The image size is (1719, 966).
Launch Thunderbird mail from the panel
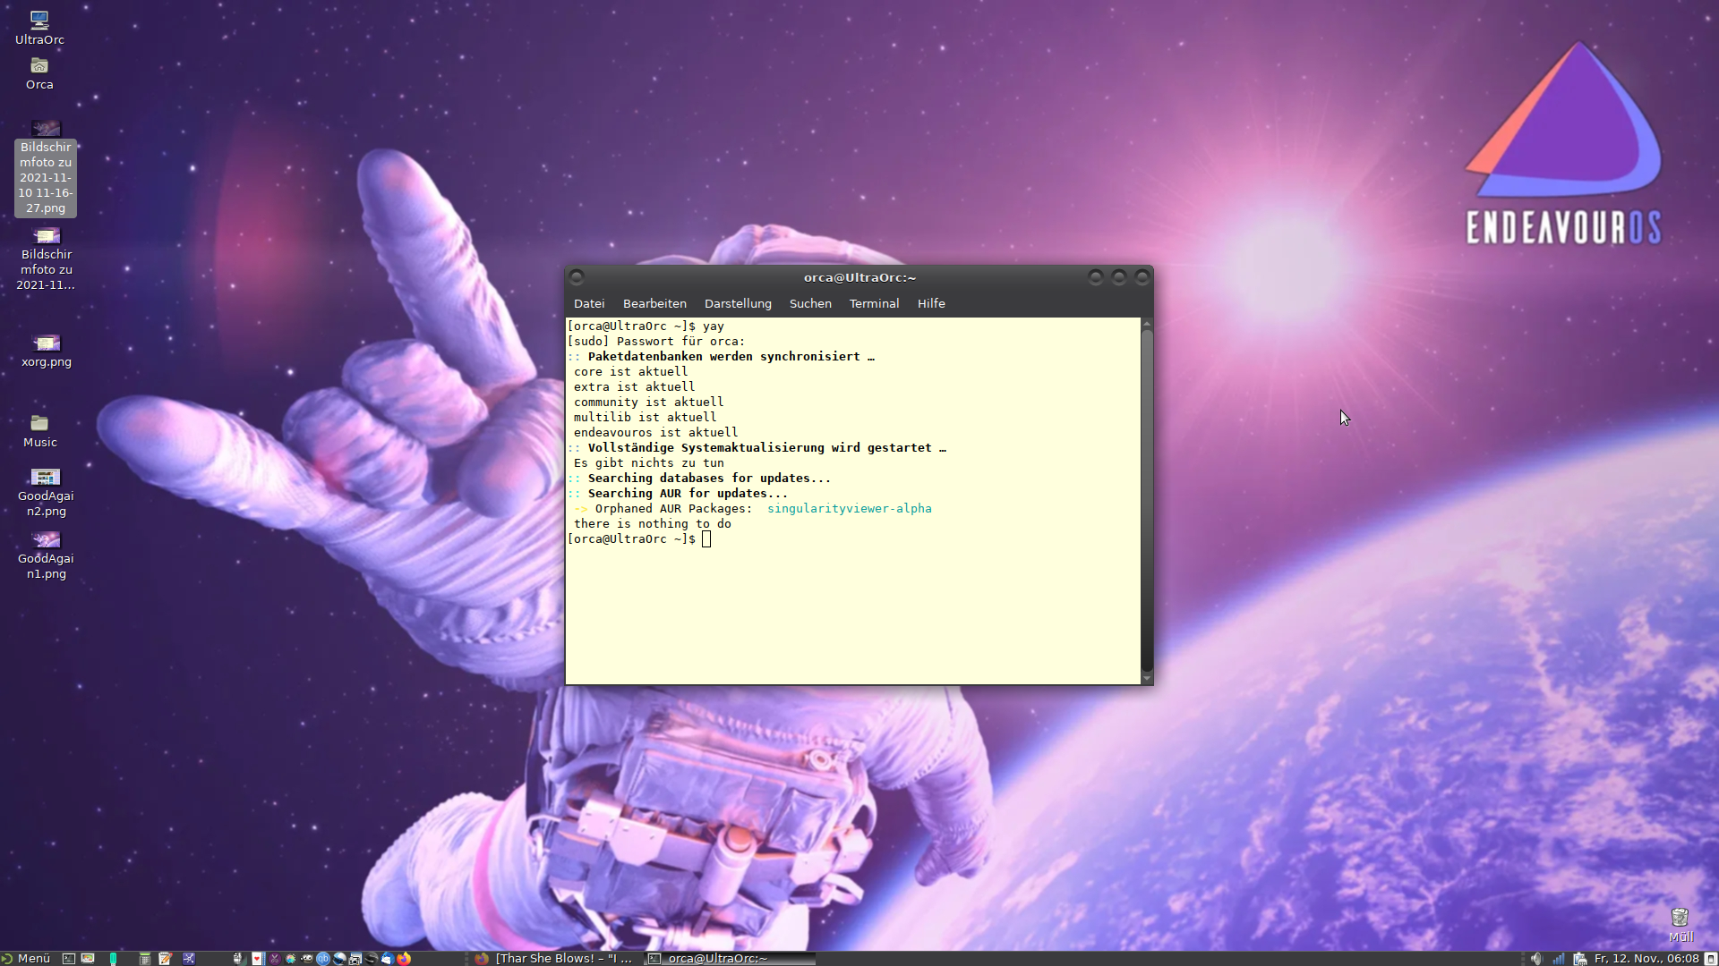(x=388, y=958)
